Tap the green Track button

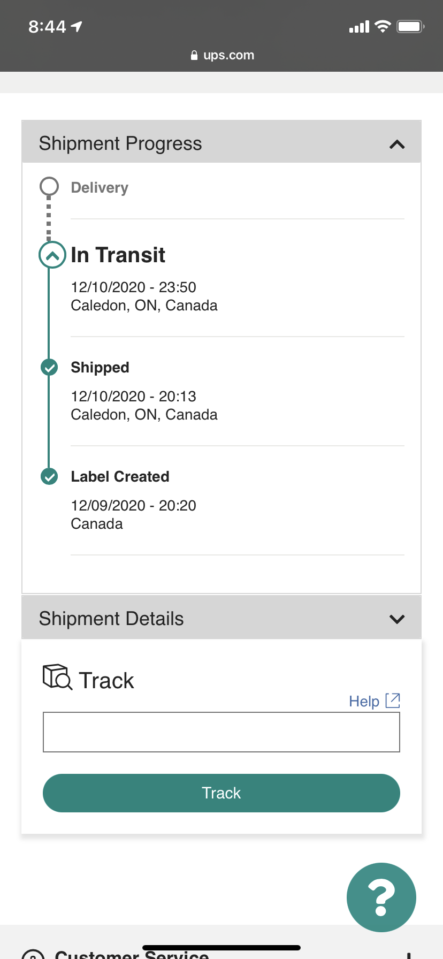pos(222,793)
